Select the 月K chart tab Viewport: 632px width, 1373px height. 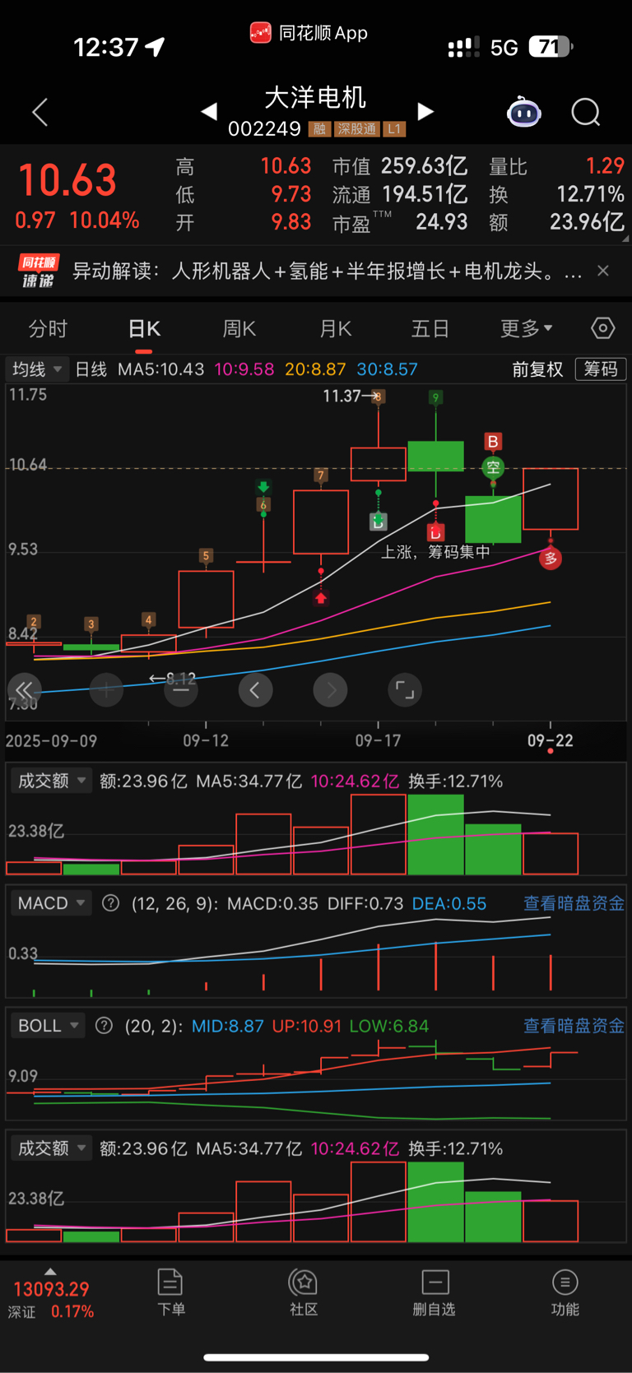coord(335,329)
